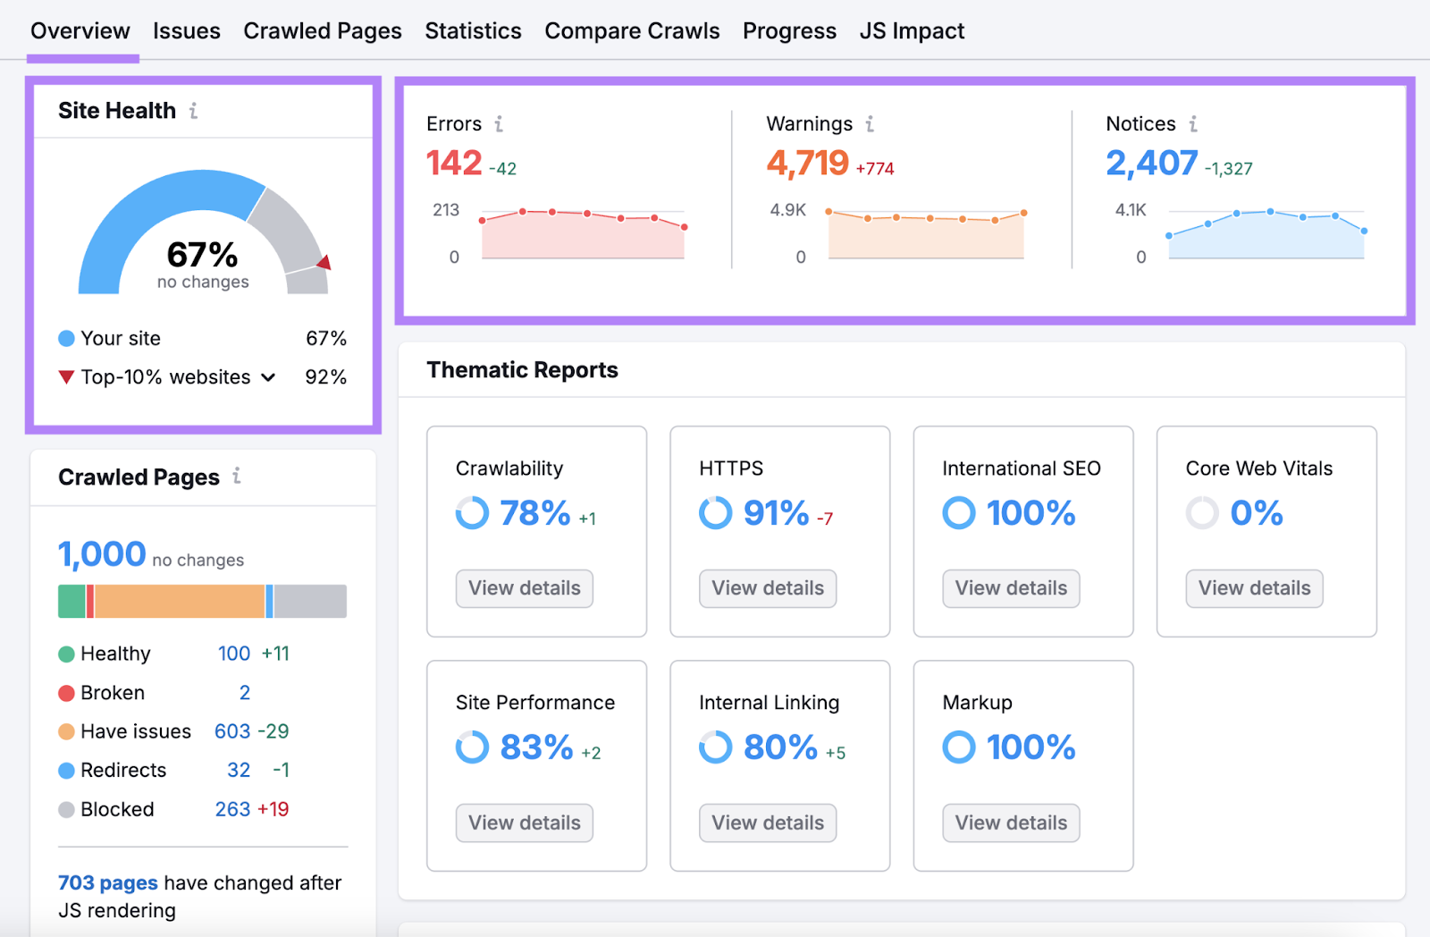Open the Crawled Pages tab

[323, 31]
